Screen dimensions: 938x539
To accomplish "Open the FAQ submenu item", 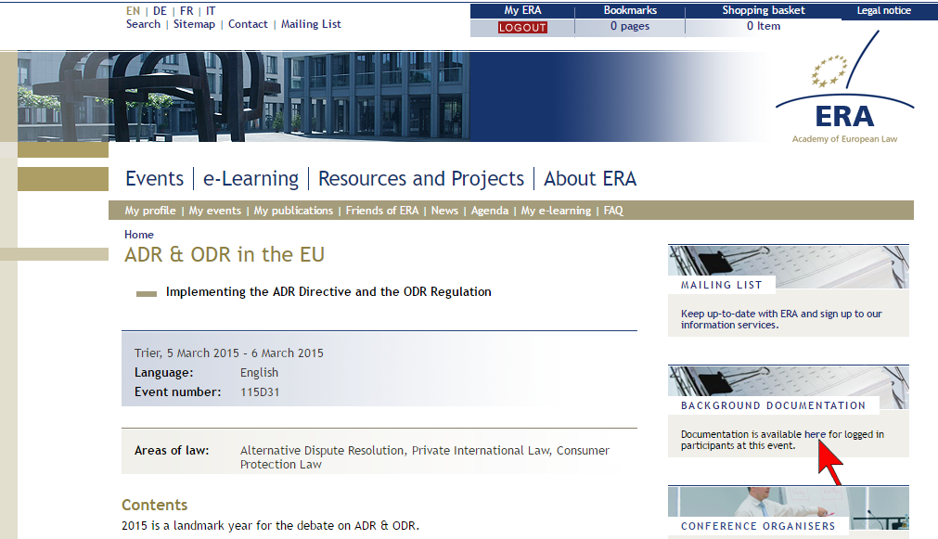I will click(613, 211).
